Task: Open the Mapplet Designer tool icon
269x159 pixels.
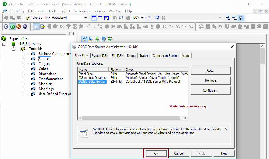Action: [104, 39]
